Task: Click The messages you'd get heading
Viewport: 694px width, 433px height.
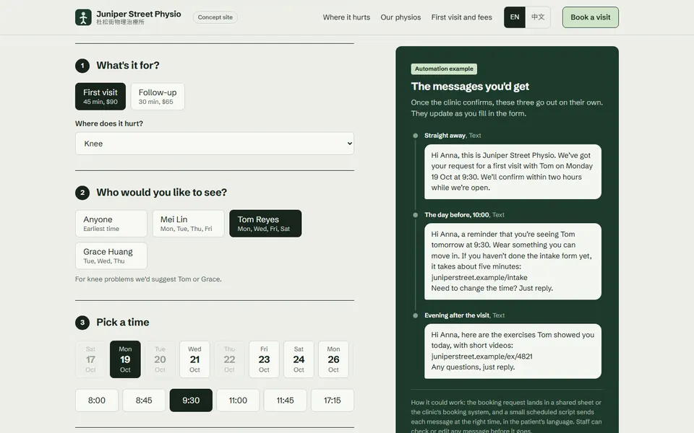Action: click(470, 86)
